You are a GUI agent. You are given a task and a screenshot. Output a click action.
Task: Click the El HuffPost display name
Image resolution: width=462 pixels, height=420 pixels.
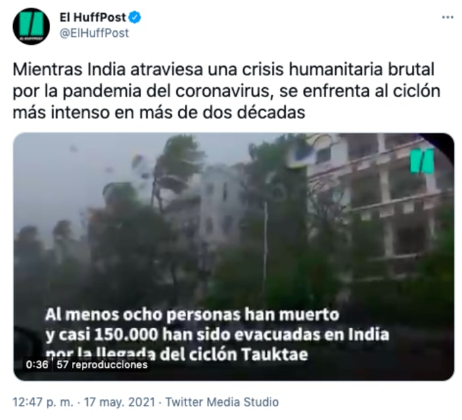93,18
